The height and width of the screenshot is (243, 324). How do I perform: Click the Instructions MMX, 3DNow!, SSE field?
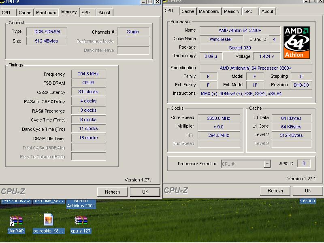(256, 94)
